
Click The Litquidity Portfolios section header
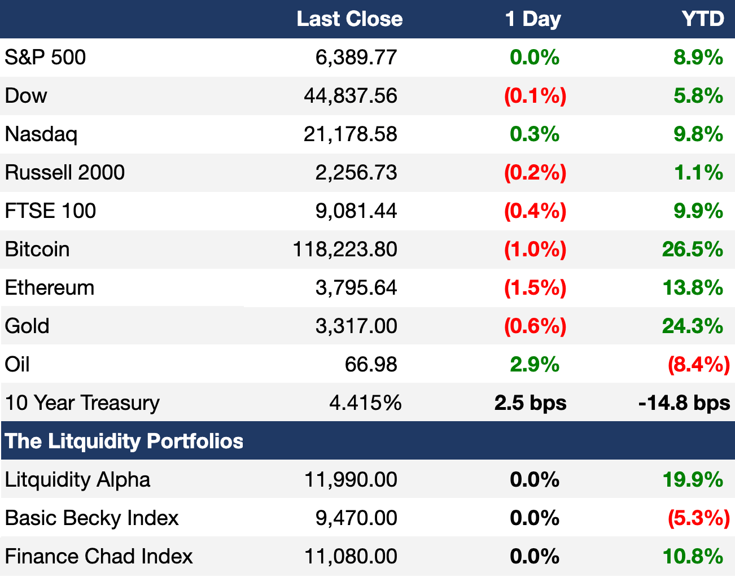pos(124,442)
